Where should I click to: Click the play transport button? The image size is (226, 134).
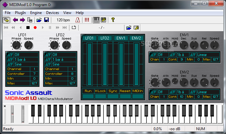coord(43,27)
